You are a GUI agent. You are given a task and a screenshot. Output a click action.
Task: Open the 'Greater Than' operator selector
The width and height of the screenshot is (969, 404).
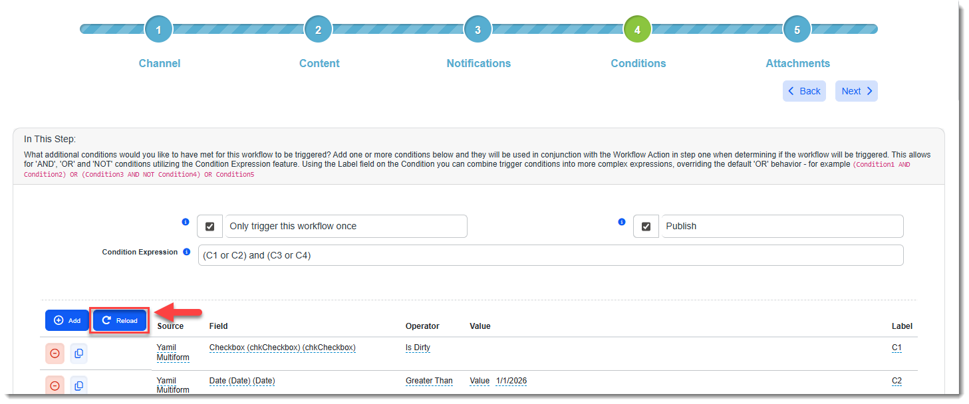(429, 381)
